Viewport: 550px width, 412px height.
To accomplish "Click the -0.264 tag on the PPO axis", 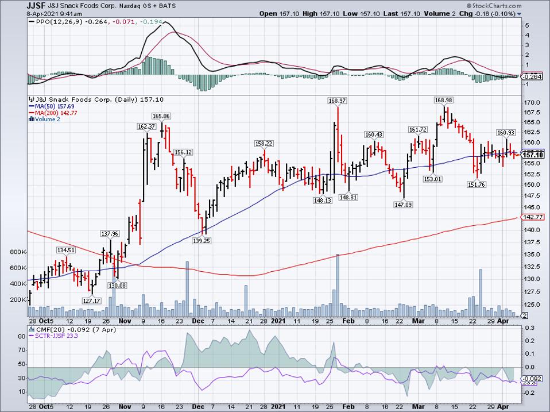I will coord(532,77).
